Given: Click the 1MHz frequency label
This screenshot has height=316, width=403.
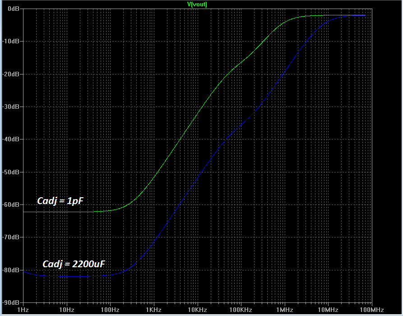Looking at the screenshot, I should click(x=284, y=310).
